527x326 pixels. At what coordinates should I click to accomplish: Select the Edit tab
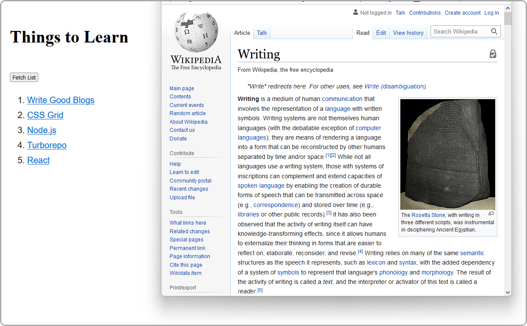[x=381, y=33]
